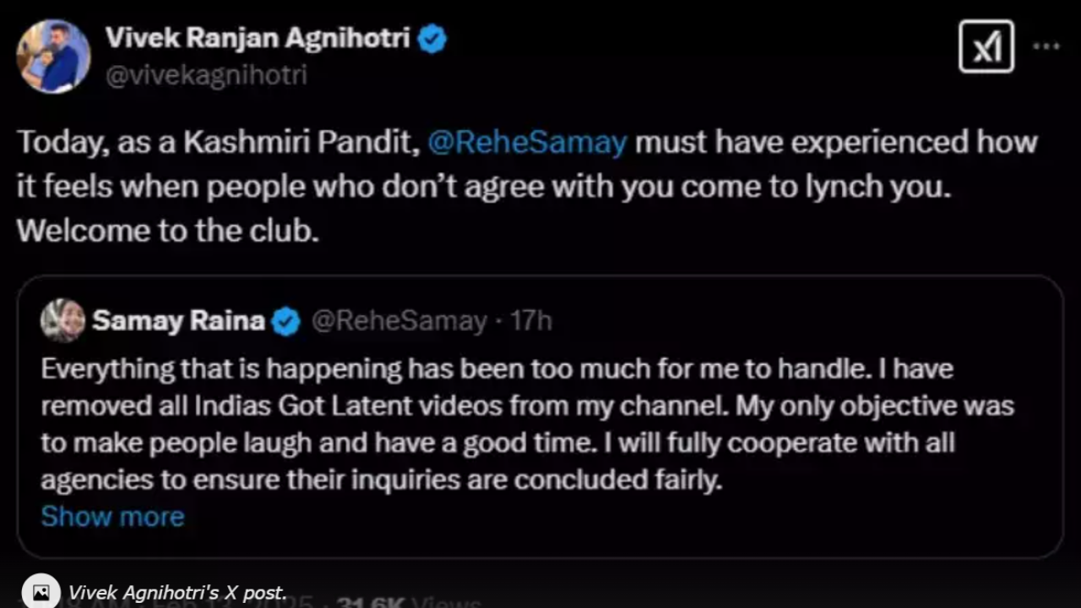Open the @ReheSamay mention in the post

527,142
